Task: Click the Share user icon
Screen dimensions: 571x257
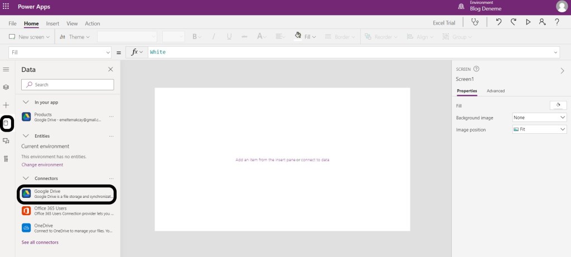Action: pyautogui.click(x=542, y=22)
